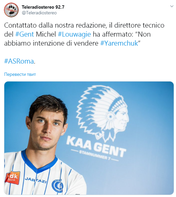
Task: Click the tweet text body
Action: point(84,43)
